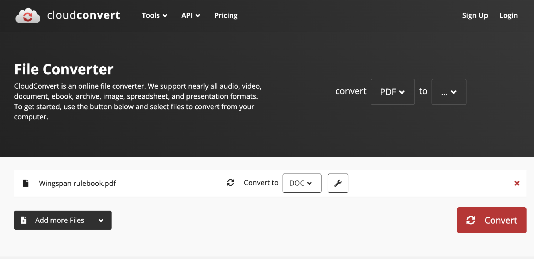Open conversion options with the wrench icon
The image size is (534, 259).
tap(338, 183)
